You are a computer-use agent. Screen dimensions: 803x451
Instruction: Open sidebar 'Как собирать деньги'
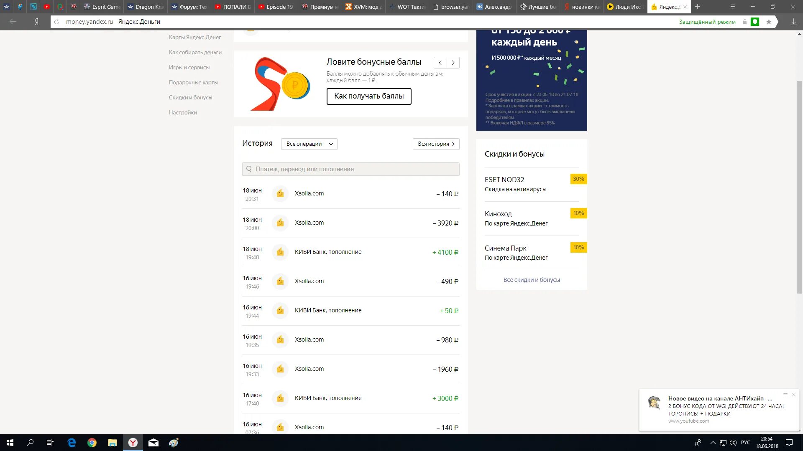tap(195, 53)
